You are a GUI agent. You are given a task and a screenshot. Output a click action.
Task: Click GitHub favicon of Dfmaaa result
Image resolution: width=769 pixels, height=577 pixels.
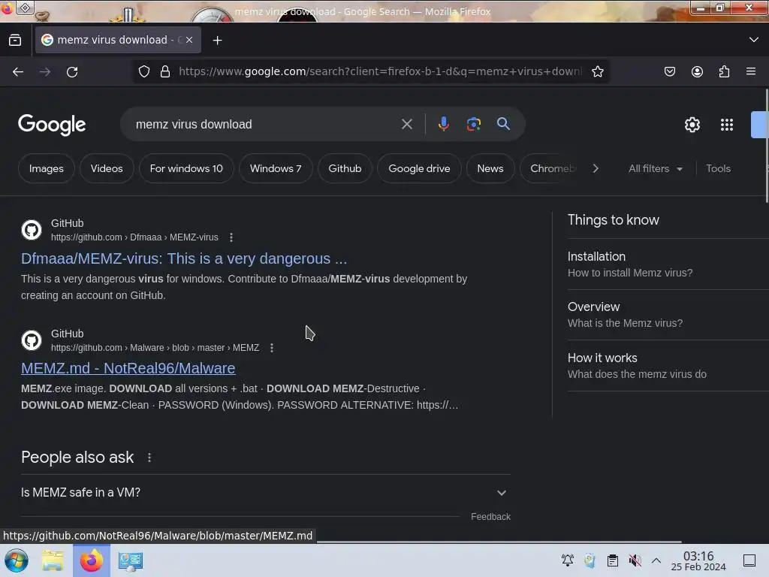coord(32,230)
